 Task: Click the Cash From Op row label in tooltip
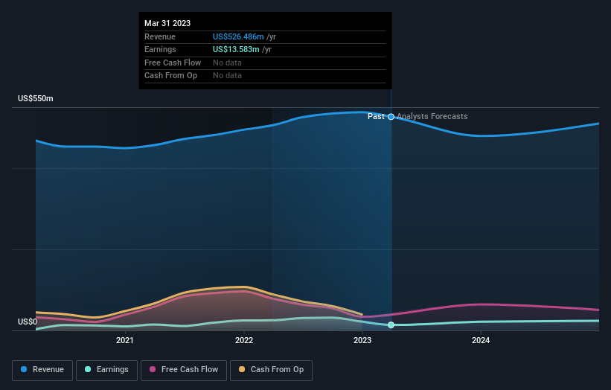tap(170, 76)
